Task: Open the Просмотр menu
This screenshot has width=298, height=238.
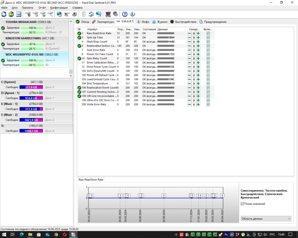Action: 27,7
